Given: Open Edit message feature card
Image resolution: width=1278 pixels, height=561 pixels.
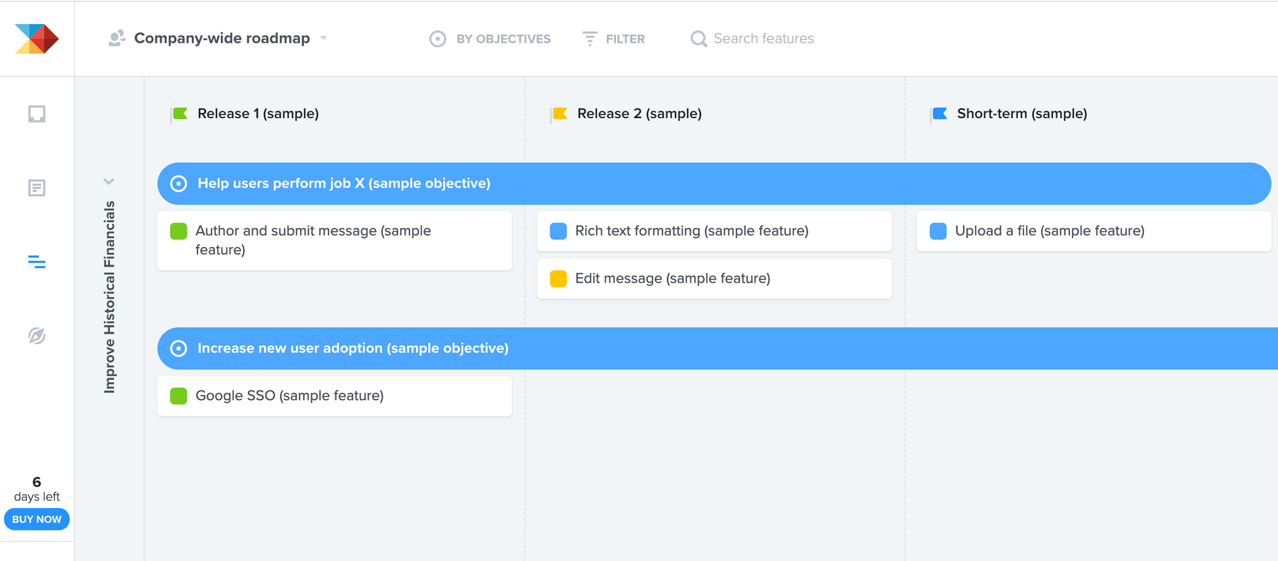Looking at the screenshot, I should click(714, 279).
